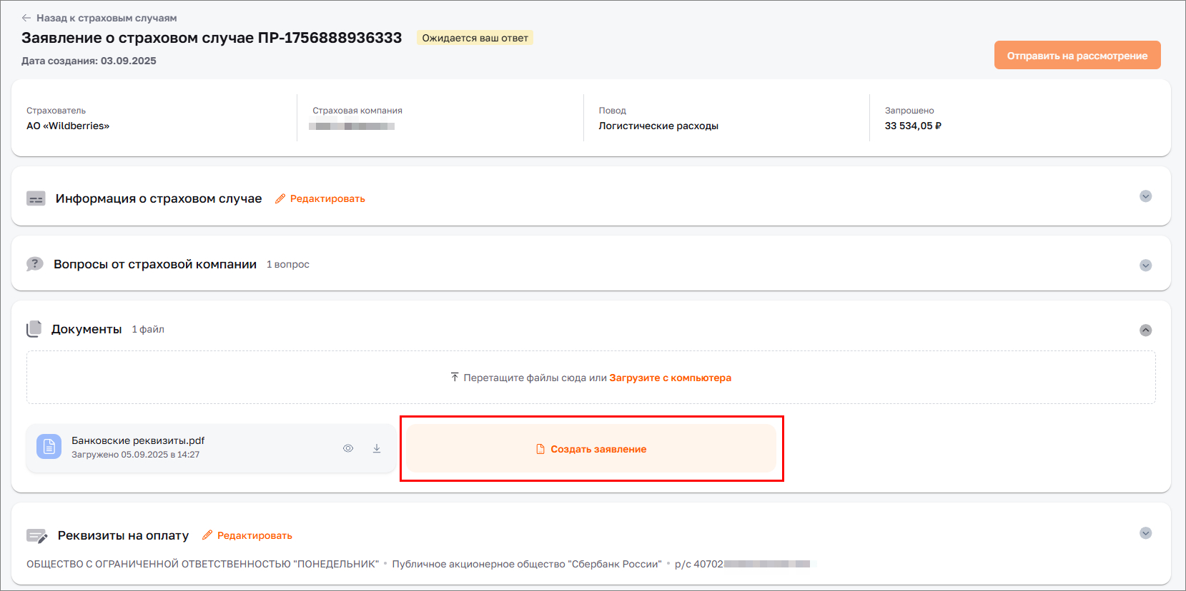The width and height of the screenshot is (1186, 591).
Task: Open Загрузите с компьютера upload link
Action: tap(670, 377)
